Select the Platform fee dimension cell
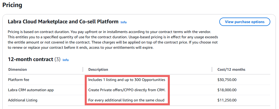The height and width of the screenshot is (109, 279). click(x=18, y=80)
